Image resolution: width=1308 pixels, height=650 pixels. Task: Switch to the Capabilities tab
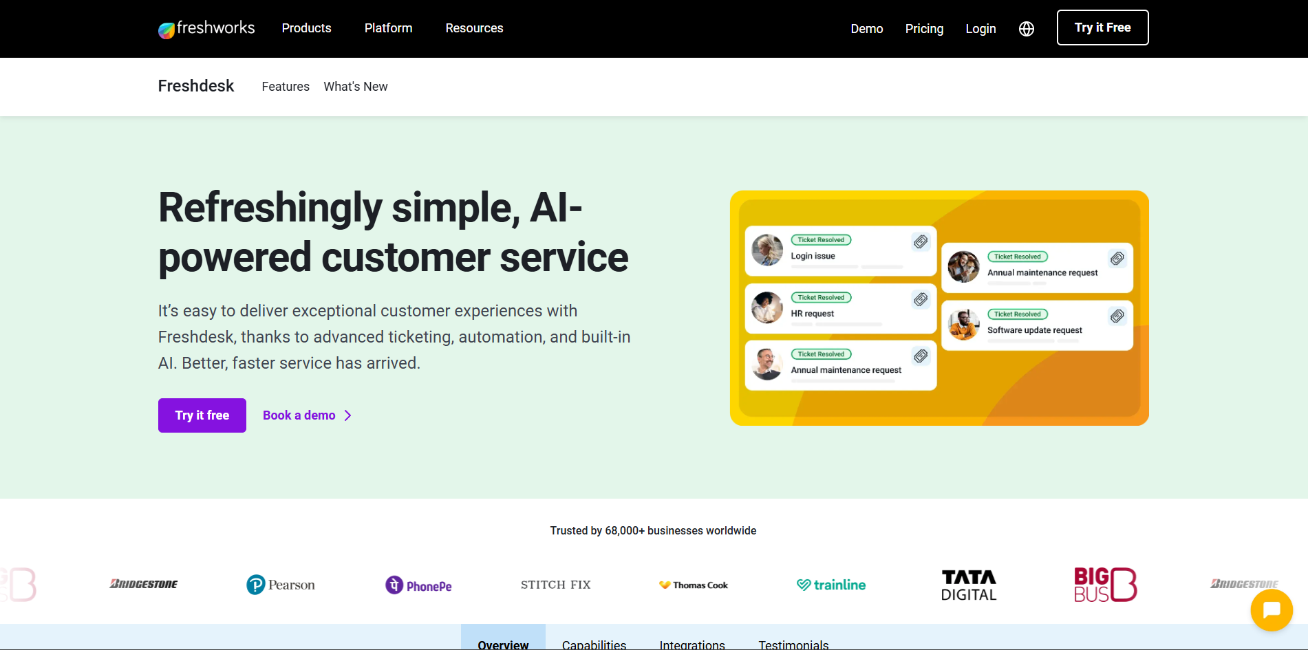click(x=594, y=643)
